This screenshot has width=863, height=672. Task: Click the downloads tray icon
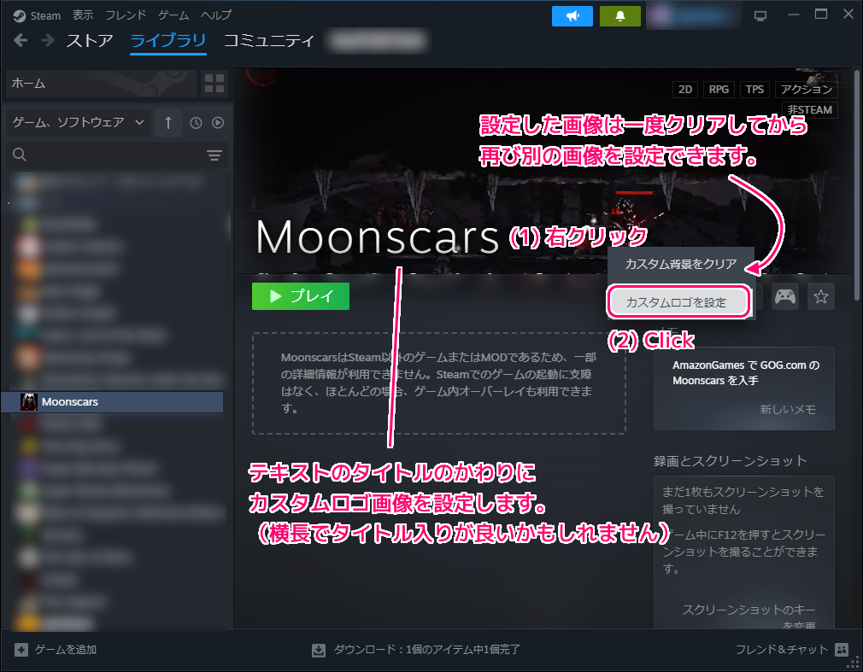pyautogui.click(x=319, y=651)
